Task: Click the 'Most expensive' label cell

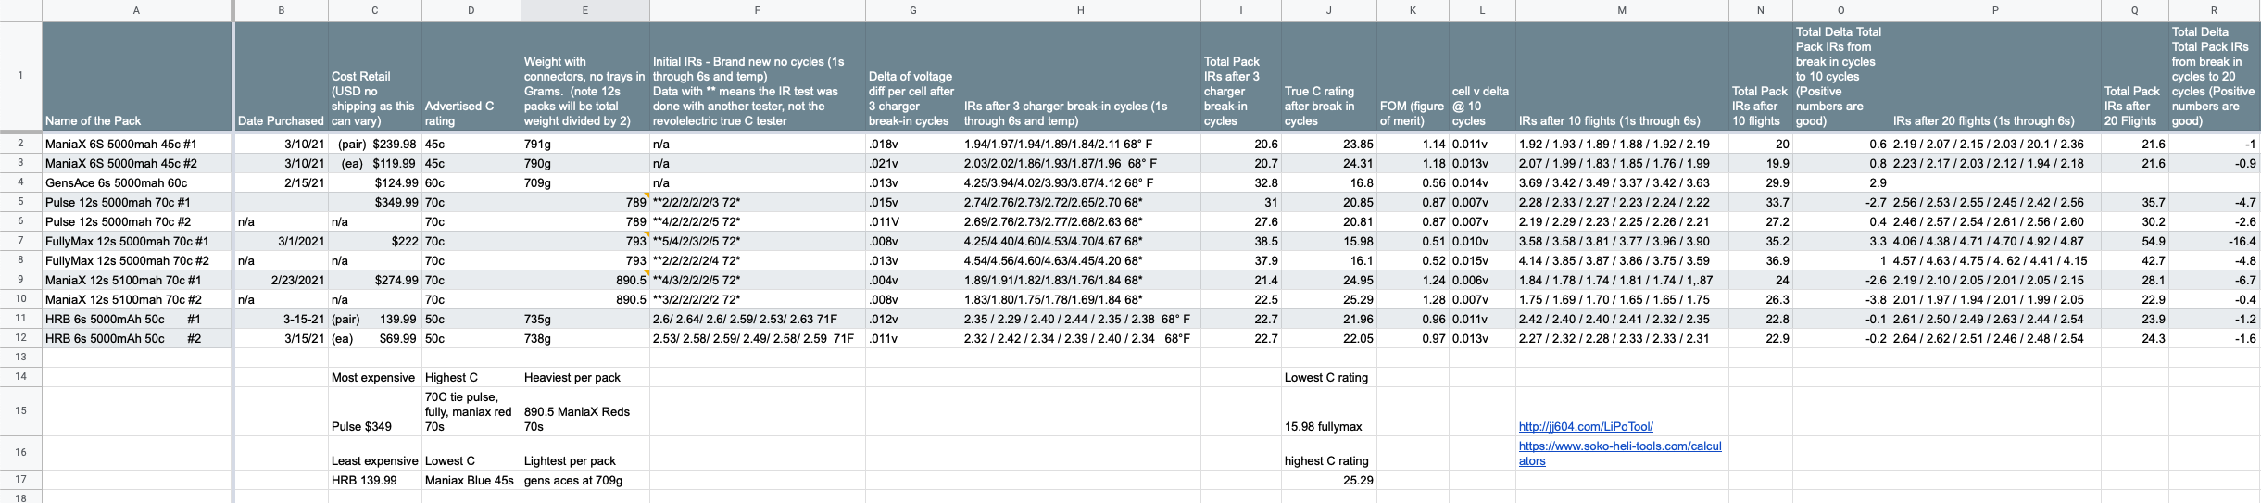Action: click(375, 377)
